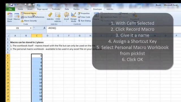Click cell C11 containing 11

(37, 73)
